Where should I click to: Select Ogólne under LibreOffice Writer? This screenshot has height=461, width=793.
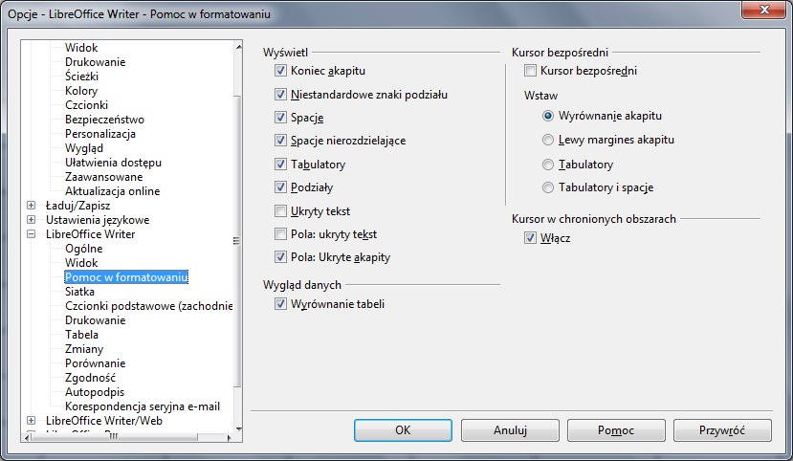point(83,249)
